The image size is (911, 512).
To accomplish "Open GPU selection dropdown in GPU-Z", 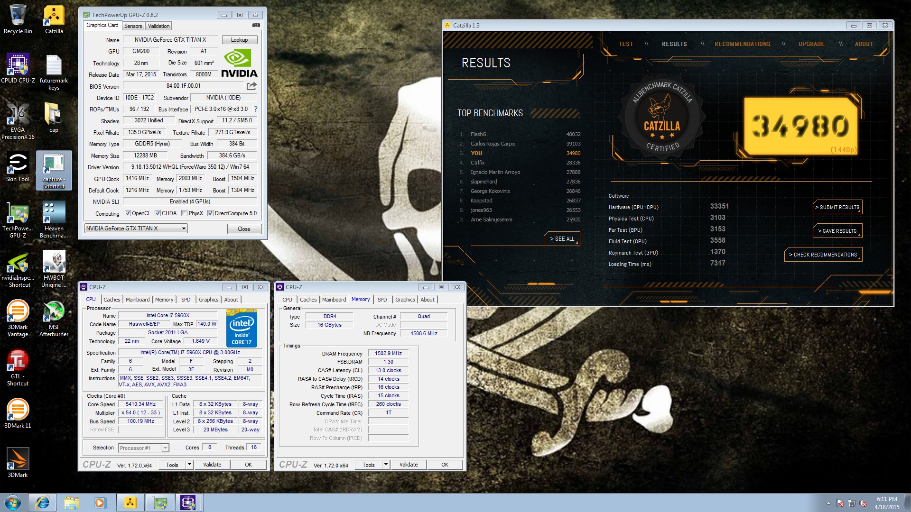I will (136, 229).
